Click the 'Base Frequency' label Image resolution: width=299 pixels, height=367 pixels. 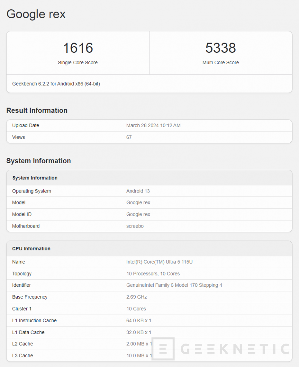30,297
